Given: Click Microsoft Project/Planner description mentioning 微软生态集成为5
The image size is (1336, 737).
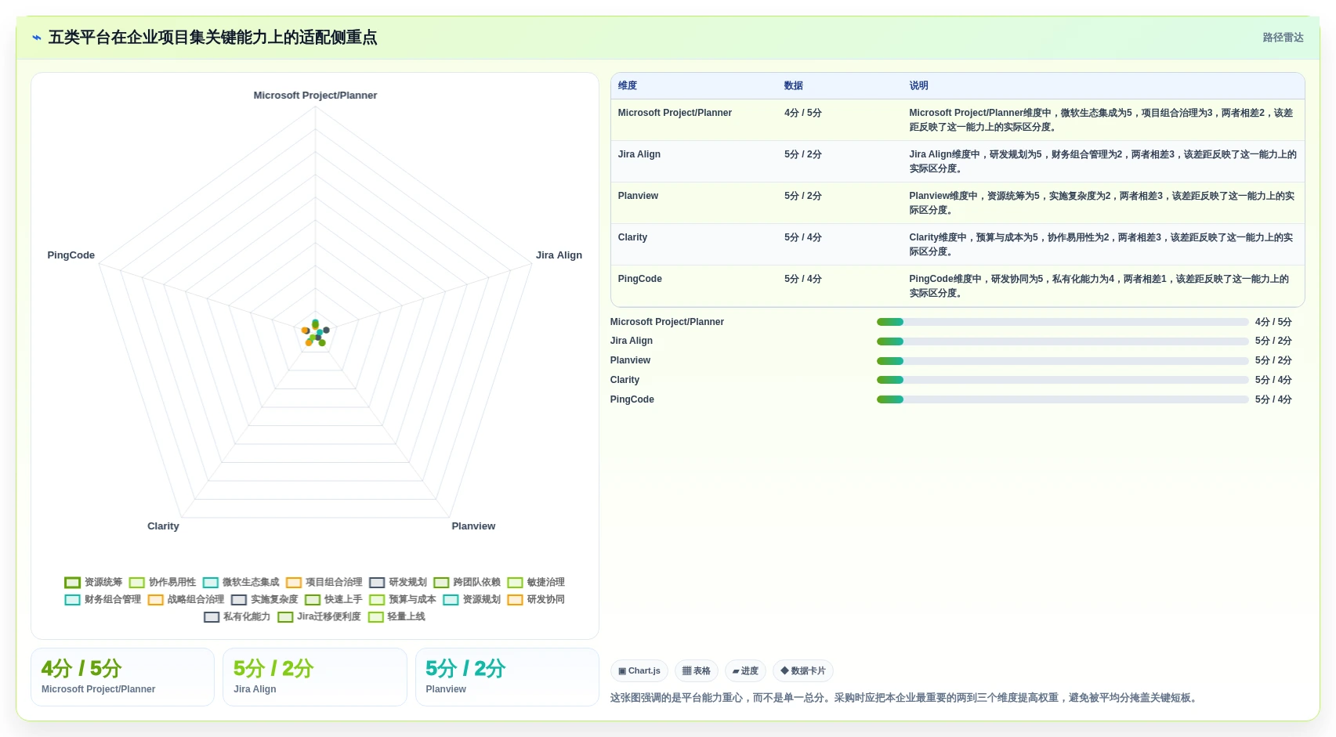Looking at the screenshot, I should pyautogui.click(x=1102, y=120).
